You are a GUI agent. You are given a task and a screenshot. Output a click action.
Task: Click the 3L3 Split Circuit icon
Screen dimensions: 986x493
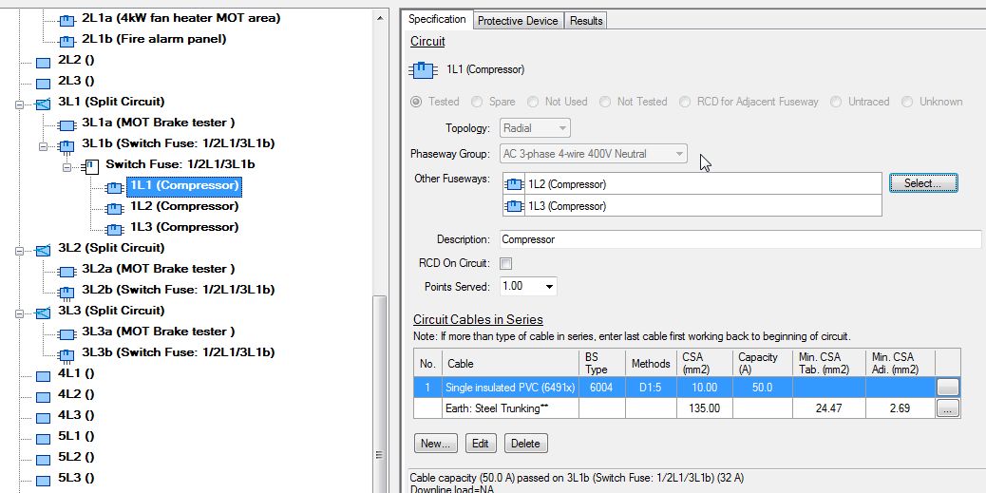point(43,313)
